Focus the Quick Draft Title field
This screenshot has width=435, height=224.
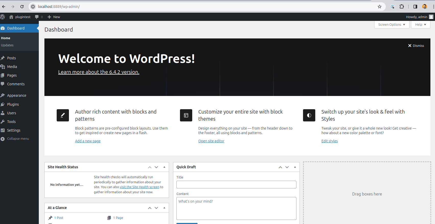coord(236,185)
